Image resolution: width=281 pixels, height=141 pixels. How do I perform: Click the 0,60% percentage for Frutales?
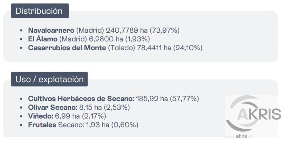click(125, 125)
